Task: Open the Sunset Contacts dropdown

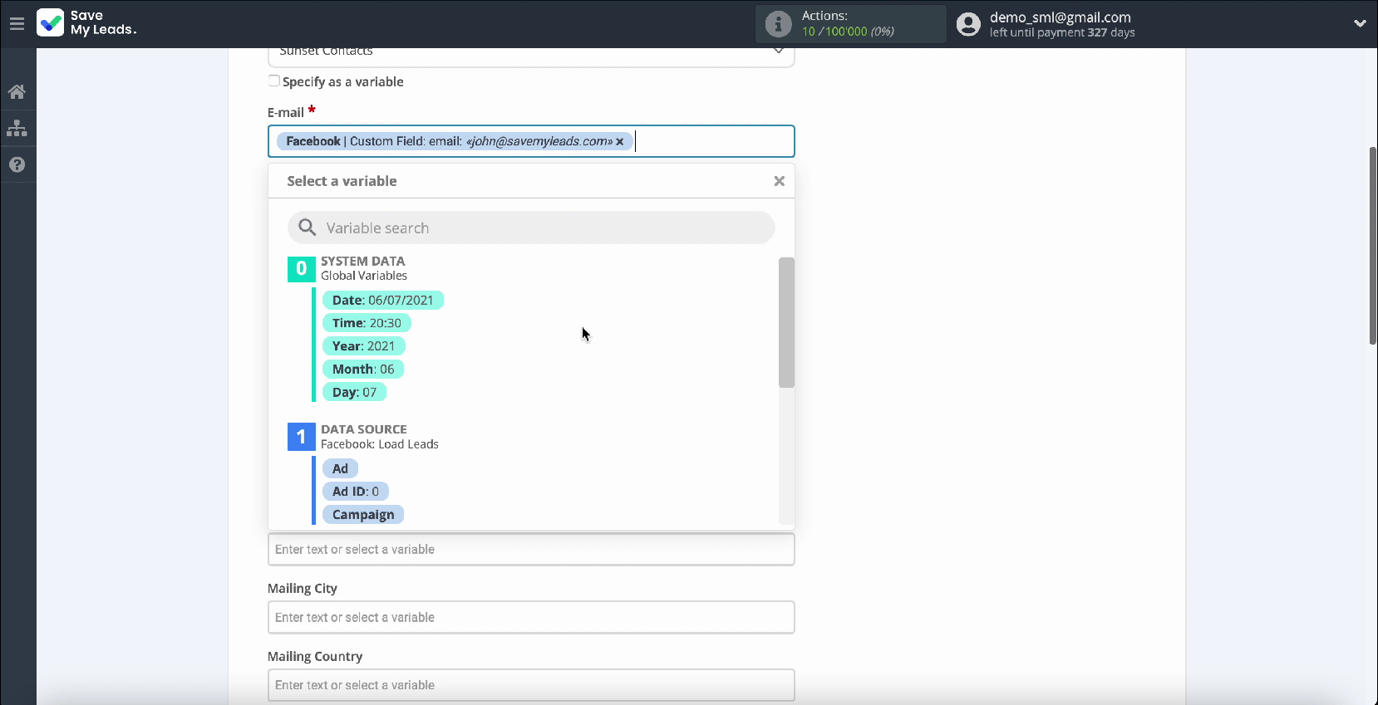Action: [x=531, y=53]
